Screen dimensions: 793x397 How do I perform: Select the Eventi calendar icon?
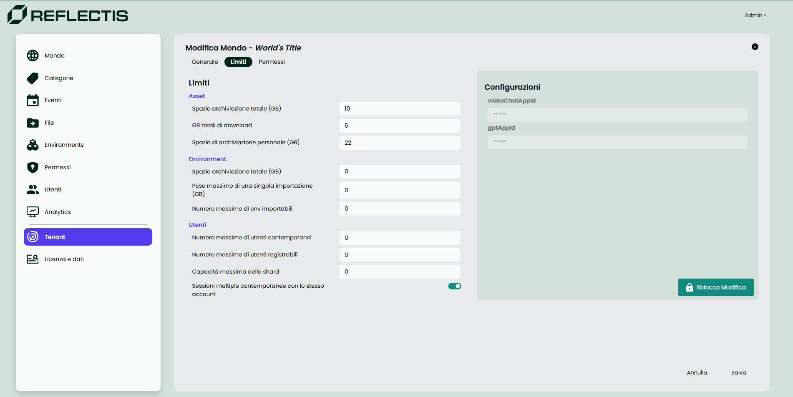pyautogui.click(x=33, y=101)
